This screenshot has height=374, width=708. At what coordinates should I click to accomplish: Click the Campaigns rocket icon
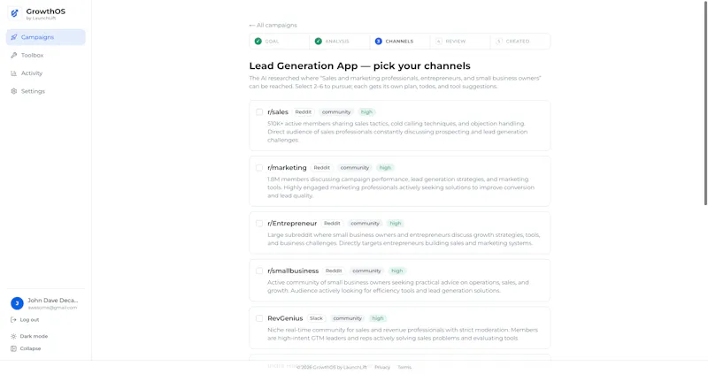[x=14, y=37]
